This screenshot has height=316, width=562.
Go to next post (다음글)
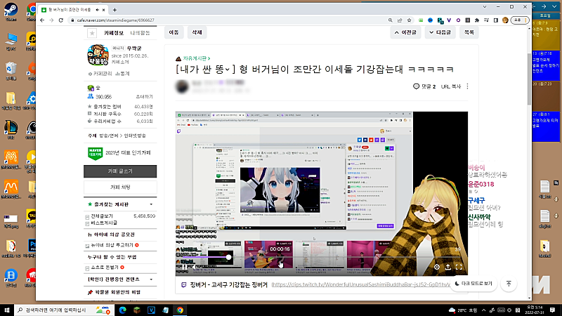tap(440, 32)
